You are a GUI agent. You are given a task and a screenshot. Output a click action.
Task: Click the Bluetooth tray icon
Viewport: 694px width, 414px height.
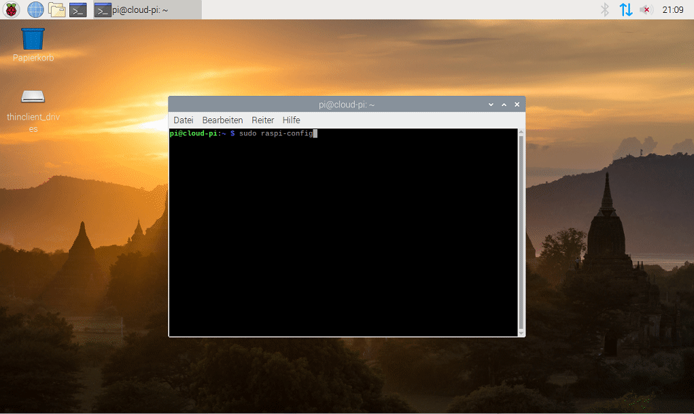[x=604, y=10]
